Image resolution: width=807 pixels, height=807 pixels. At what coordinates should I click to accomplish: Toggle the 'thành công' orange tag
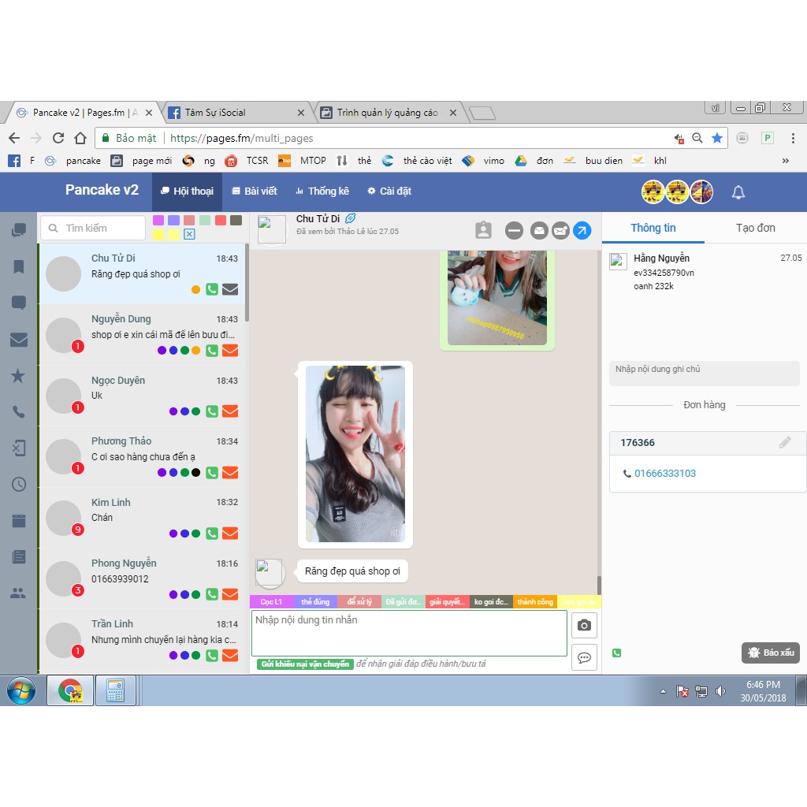[535, 602]
